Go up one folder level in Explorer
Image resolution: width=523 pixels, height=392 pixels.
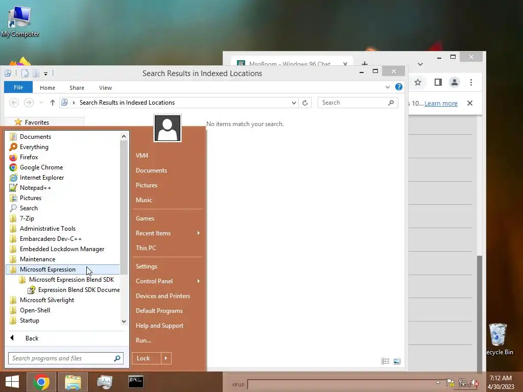[x=53, y=103]
